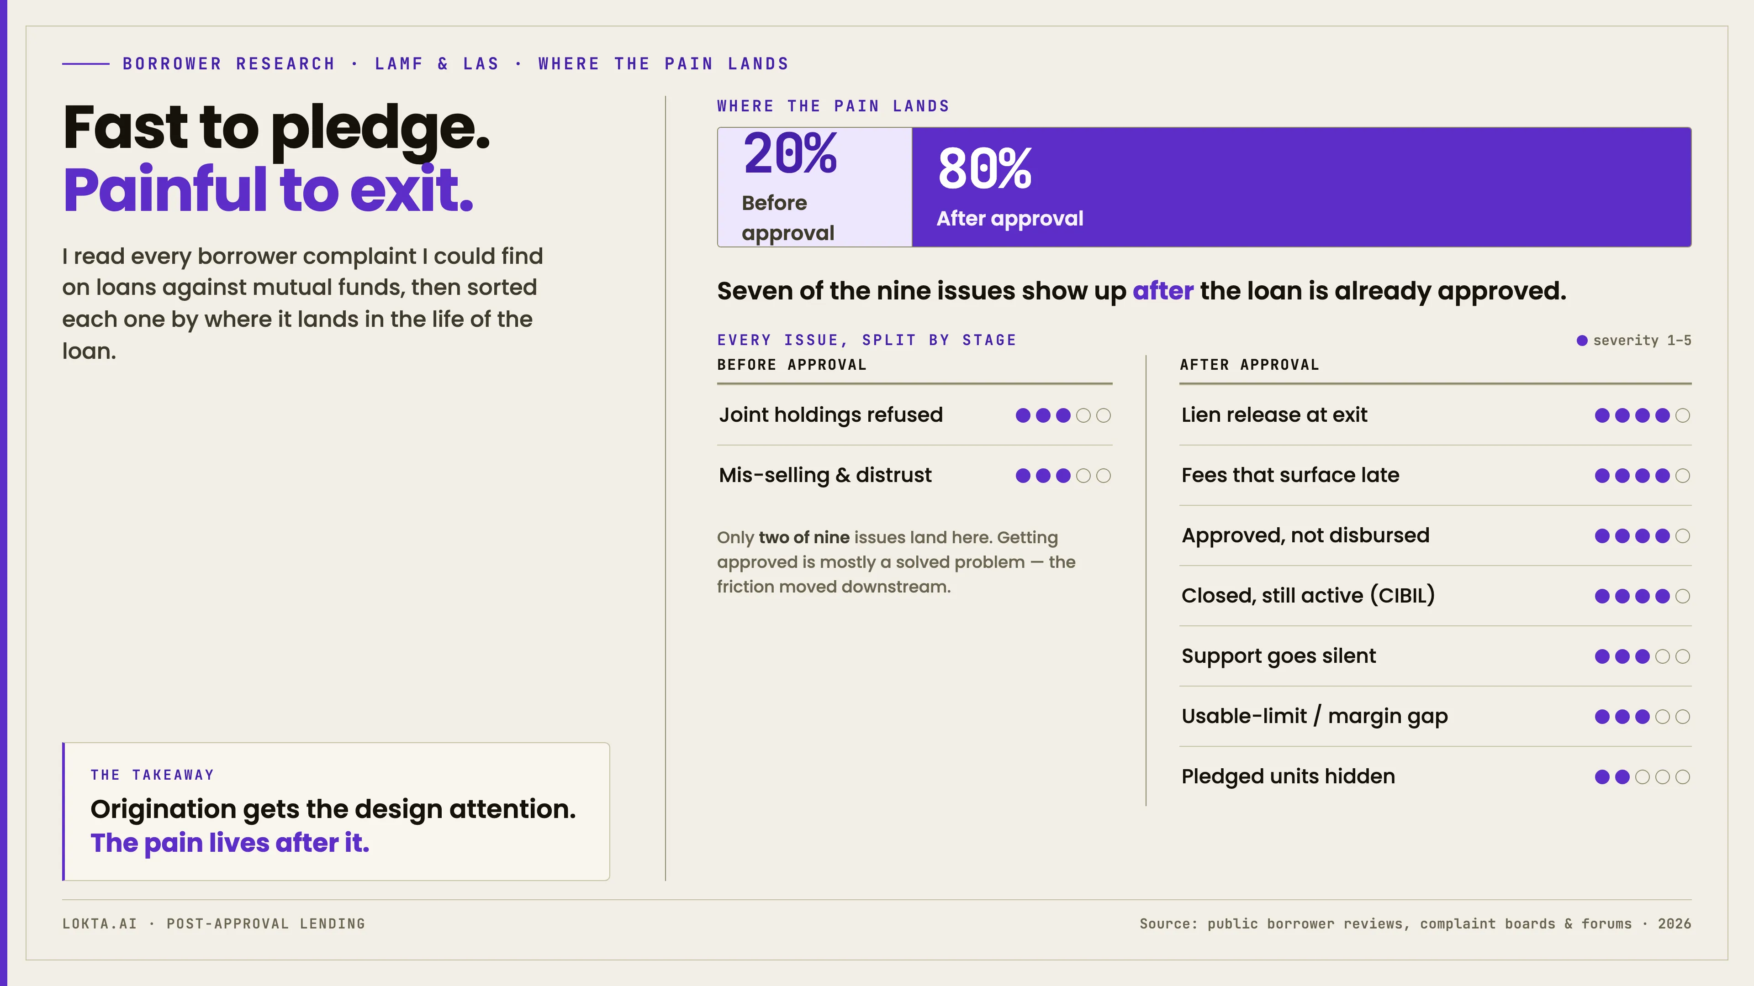Click the purple word 'after' in headline
The image size is (1754, 986).
coord(1163,291)
